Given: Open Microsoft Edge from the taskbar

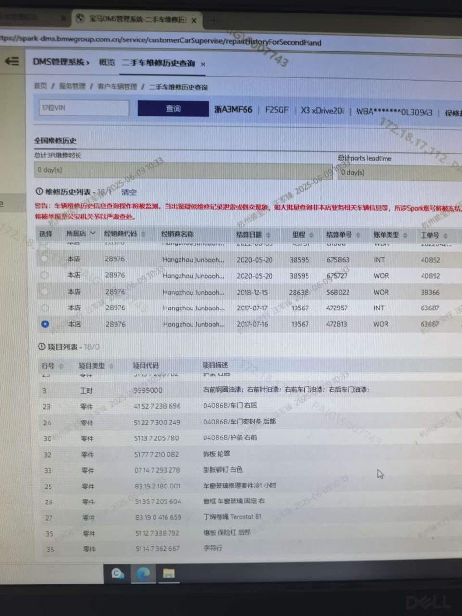Looking at the screenshot, I should [x=143, y=573].
